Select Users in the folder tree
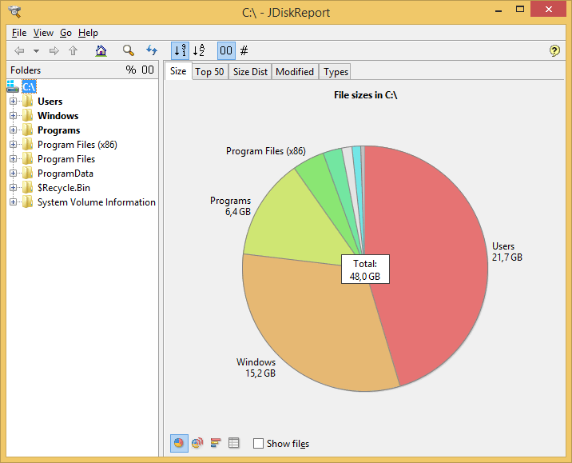 [50, 101]
